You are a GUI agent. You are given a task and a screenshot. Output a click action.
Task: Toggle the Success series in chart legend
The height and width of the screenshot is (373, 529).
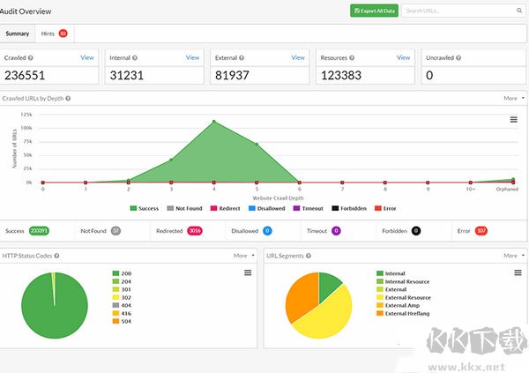(x=147, y=208)
